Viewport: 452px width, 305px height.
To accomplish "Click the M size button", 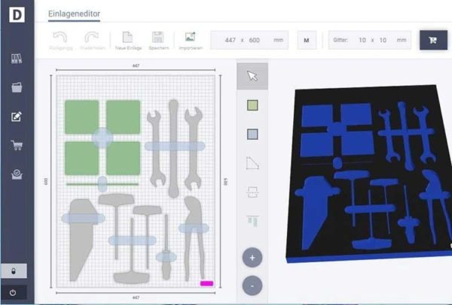I will coord(307,41).
